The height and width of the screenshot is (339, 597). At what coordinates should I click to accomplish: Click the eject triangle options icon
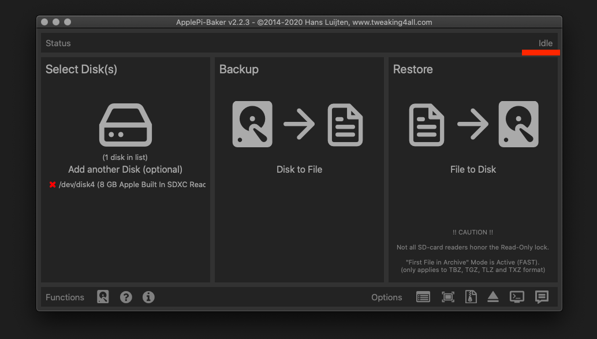pos(493,297)
